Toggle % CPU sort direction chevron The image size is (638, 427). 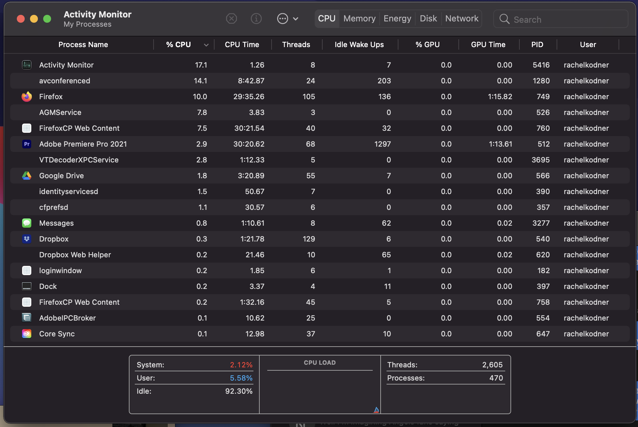206,45
